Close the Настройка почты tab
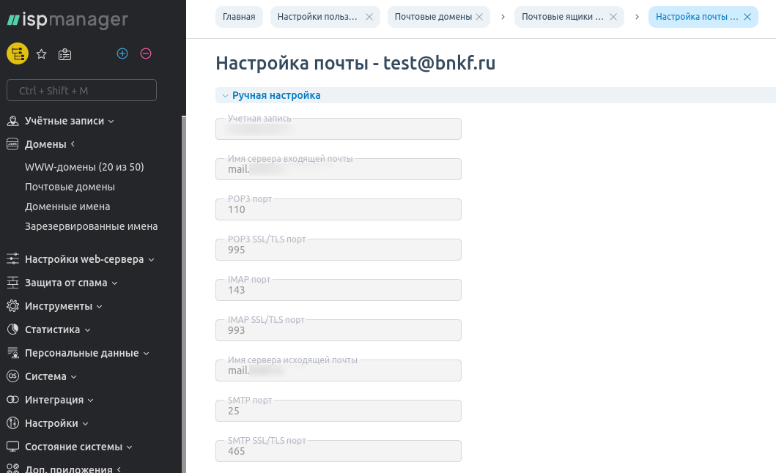The height and width of the screenshot is (473, 776). click(747, 17)
